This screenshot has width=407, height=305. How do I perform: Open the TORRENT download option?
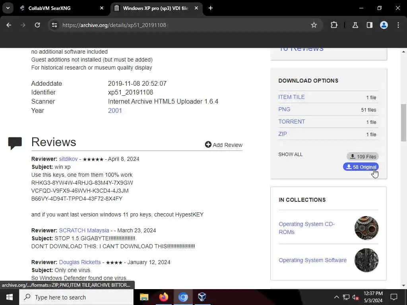click(x=291, y=122)
